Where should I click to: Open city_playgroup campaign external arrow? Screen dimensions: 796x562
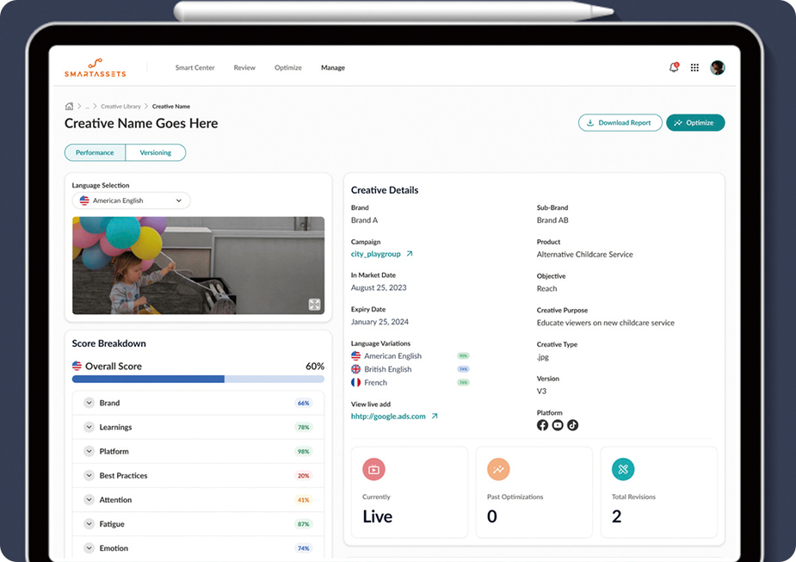click(x=410, y=254)
